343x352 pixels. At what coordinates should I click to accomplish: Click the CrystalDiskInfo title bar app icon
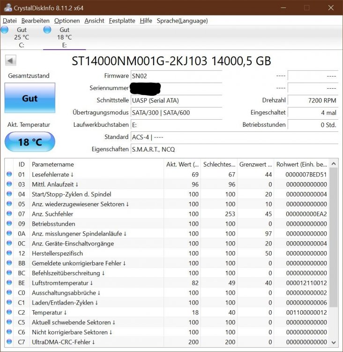coord(8,8)
